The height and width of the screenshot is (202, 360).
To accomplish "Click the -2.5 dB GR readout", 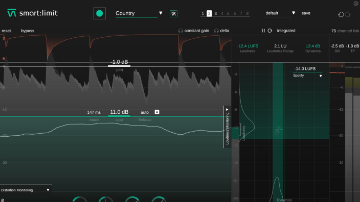I will click(x=337, y=46).
